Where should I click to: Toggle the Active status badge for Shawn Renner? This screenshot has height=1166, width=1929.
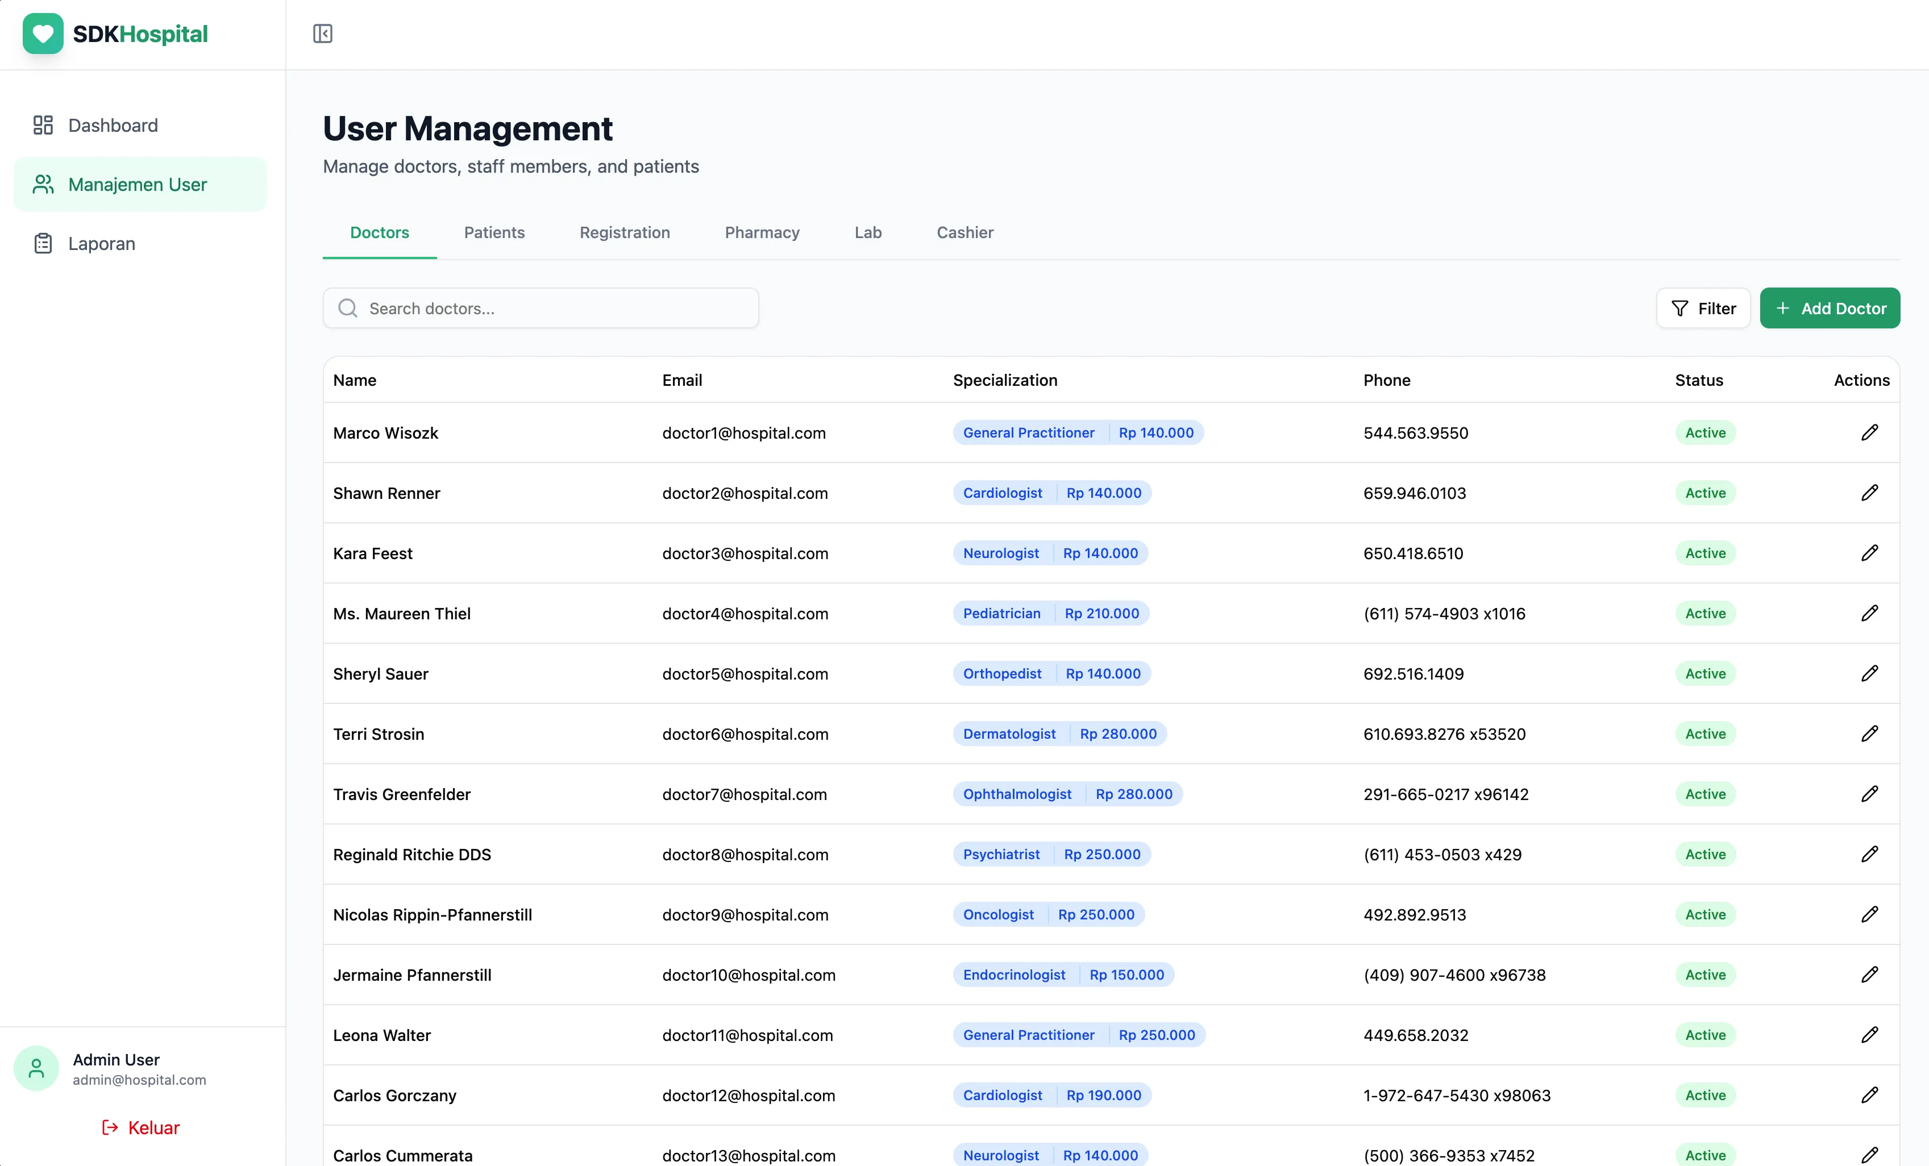tap(1705, 492)
